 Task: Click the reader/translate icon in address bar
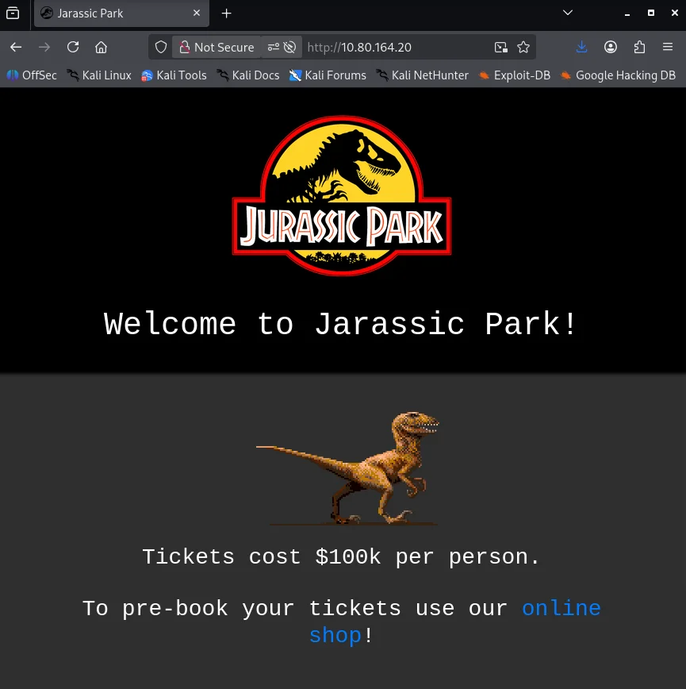click(500, 48)
